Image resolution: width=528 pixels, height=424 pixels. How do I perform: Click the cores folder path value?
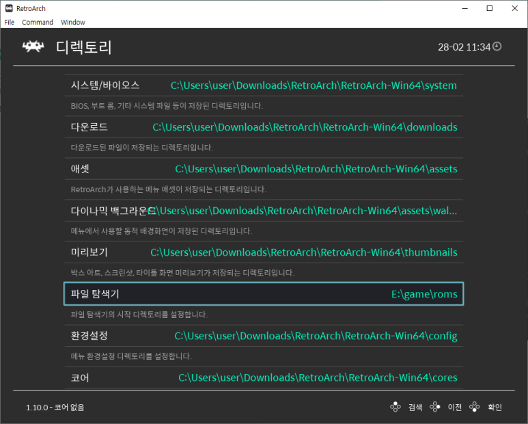point(318,377)
